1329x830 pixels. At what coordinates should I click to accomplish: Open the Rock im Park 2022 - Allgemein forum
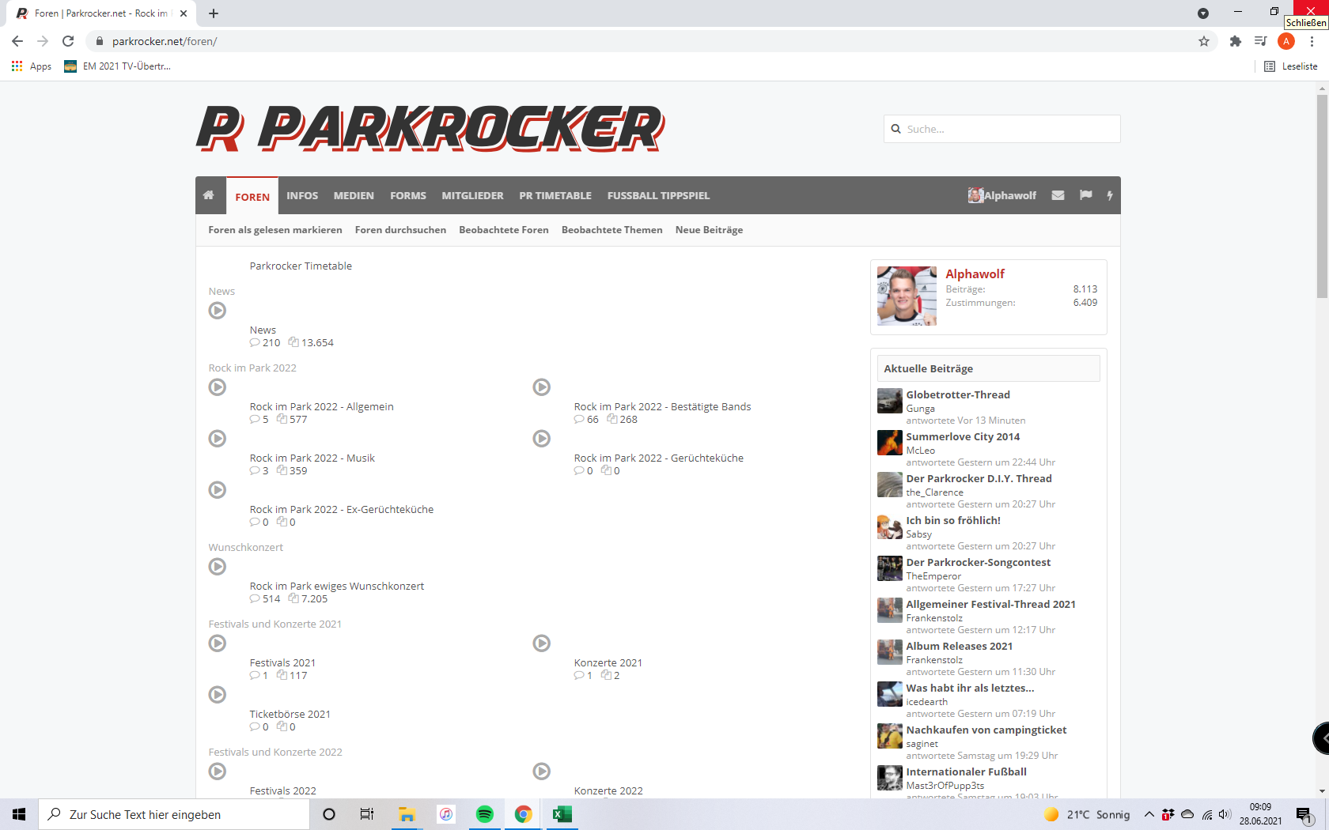tap(322, 406)
